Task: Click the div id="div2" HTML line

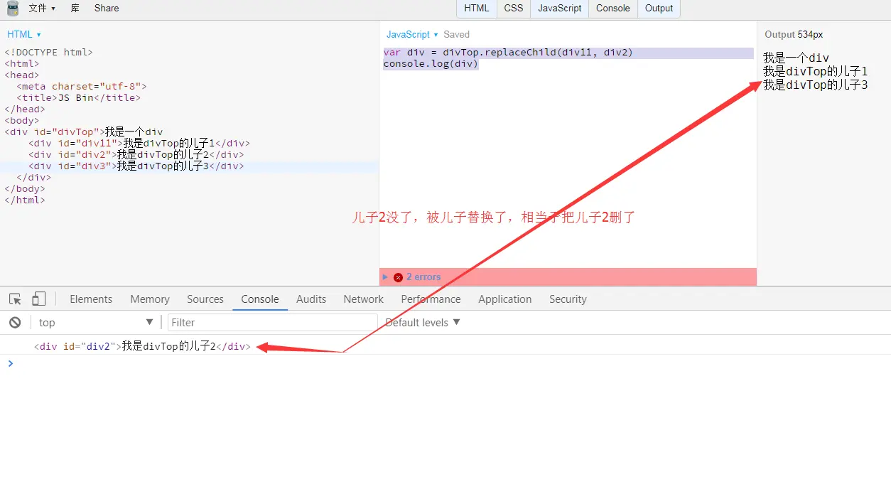Action: click(136, 155)
